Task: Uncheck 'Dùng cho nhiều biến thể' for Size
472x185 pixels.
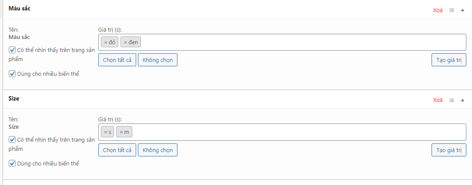Action: click(12, 163)
